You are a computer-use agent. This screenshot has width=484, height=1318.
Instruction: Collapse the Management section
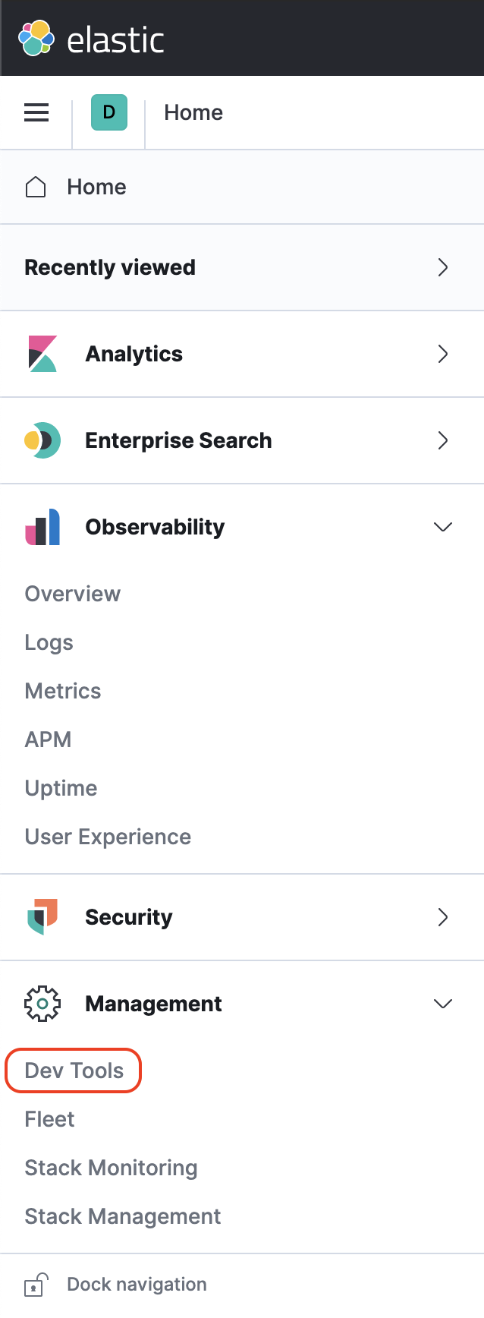coord(442,1003)
